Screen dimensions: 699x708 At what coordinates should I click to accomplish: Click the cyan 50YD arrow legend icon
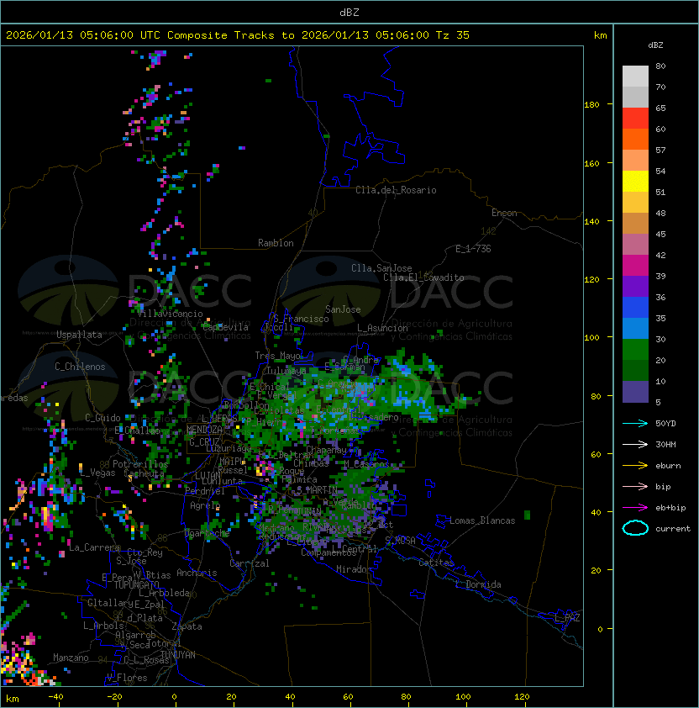tap(635, 423)
